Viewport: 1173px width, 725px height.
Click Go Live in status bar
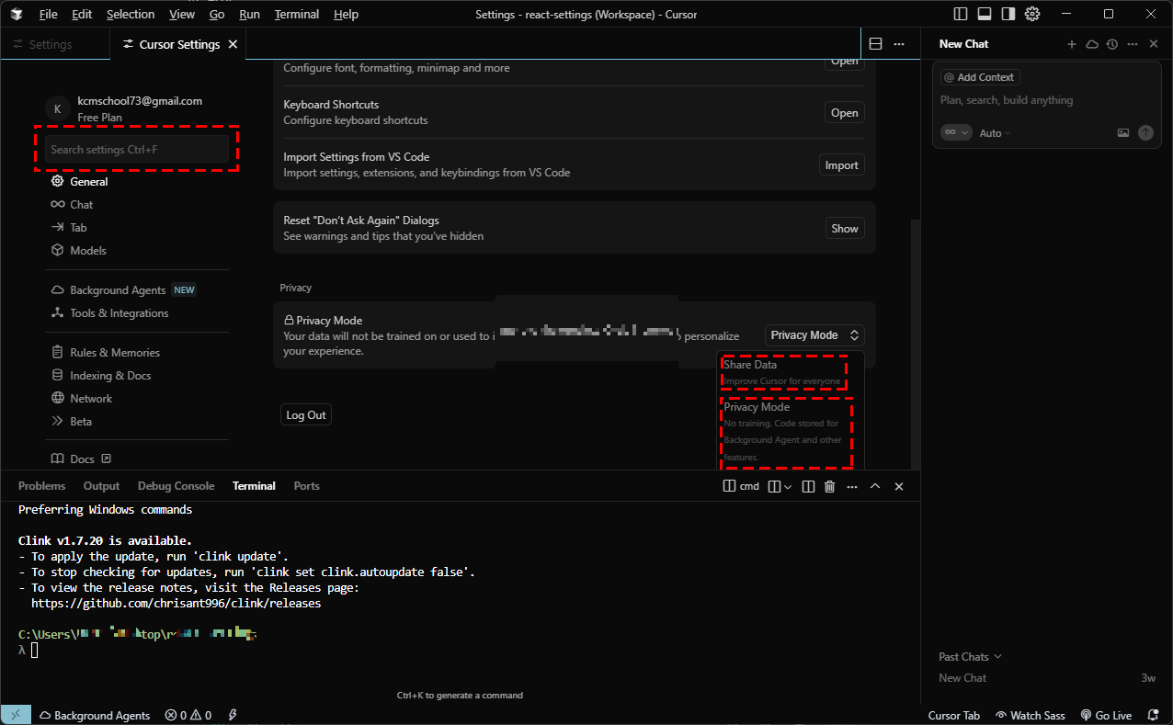[x=1106, y=715]
